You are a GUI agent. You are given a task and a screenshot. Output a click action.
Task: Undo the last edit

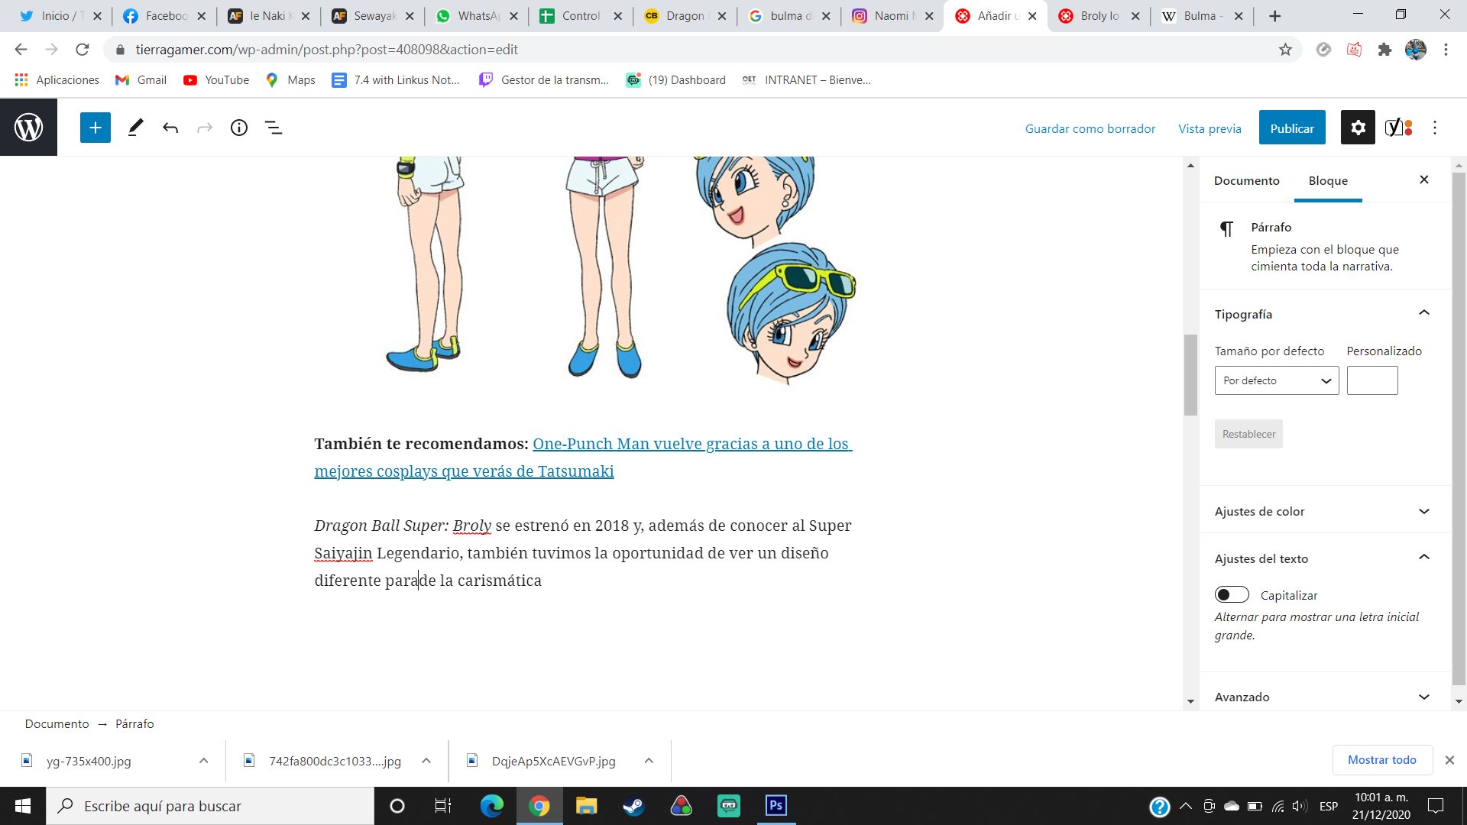pos(170,128)
